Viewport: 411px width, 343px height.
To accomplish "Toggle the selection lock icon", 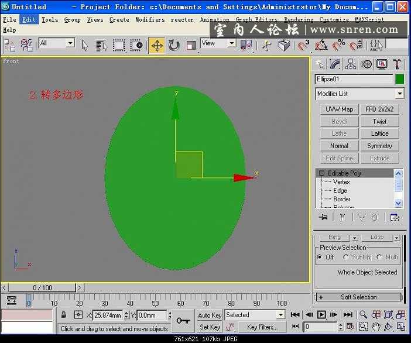I will [x=64, y=315].
